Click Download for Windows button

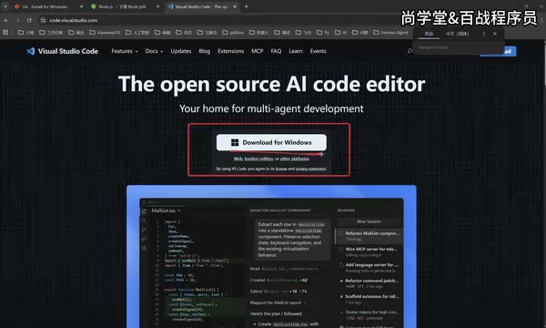pos(271,142)
